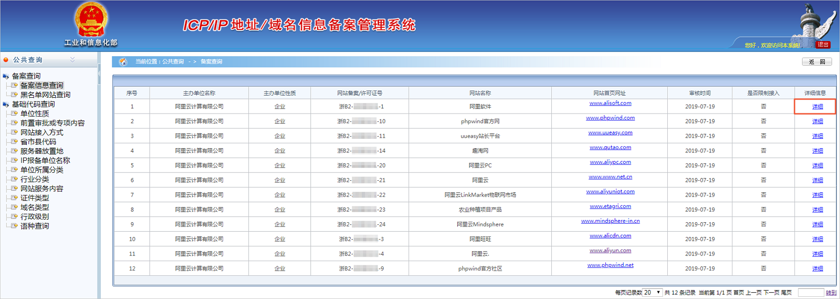Open the www.etagri.com link
The width and height of the screenshot is (840, 299).
coord(610,206)
